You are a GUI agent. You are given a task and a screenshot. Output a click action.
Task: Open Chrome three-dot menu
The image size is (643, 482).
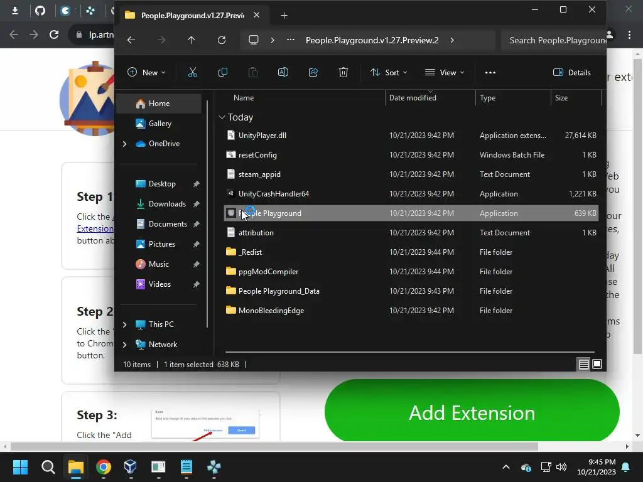tap(629, 35)
